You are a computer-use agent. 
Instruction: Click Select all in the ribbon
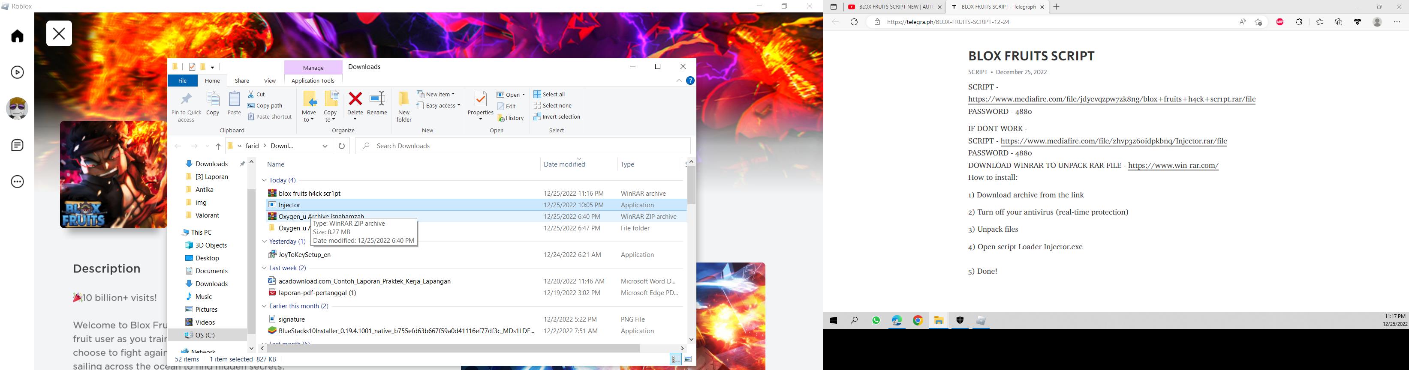pos(550,95)
